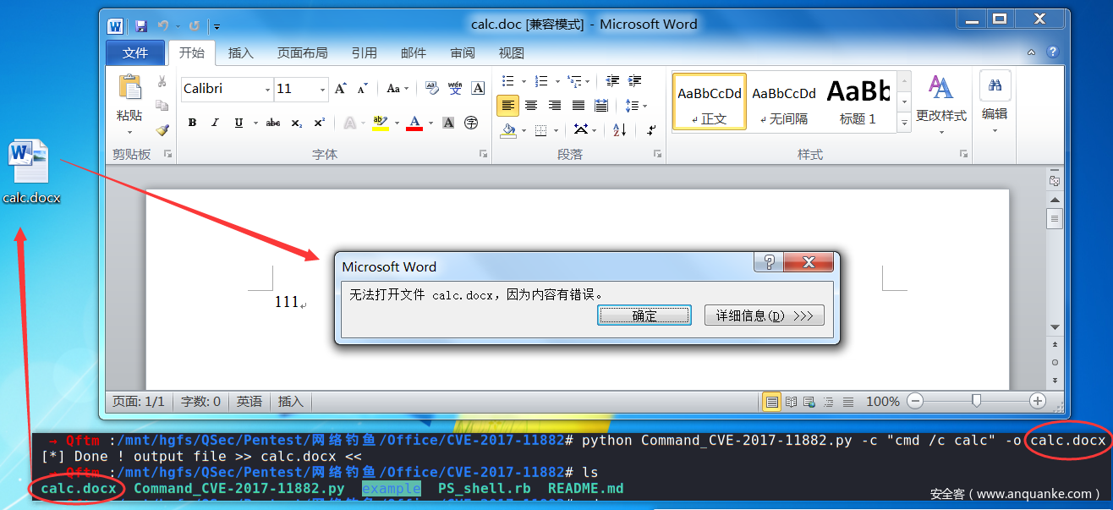Apply red font color
The width and height of the screenshot is (1113, 510).
click(x=414, y=123)
